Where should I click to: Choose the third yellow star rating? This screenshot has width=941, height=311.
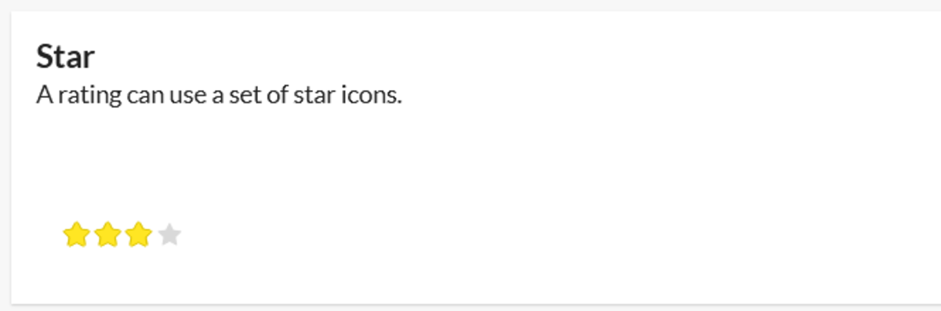[x=138, y=234]
